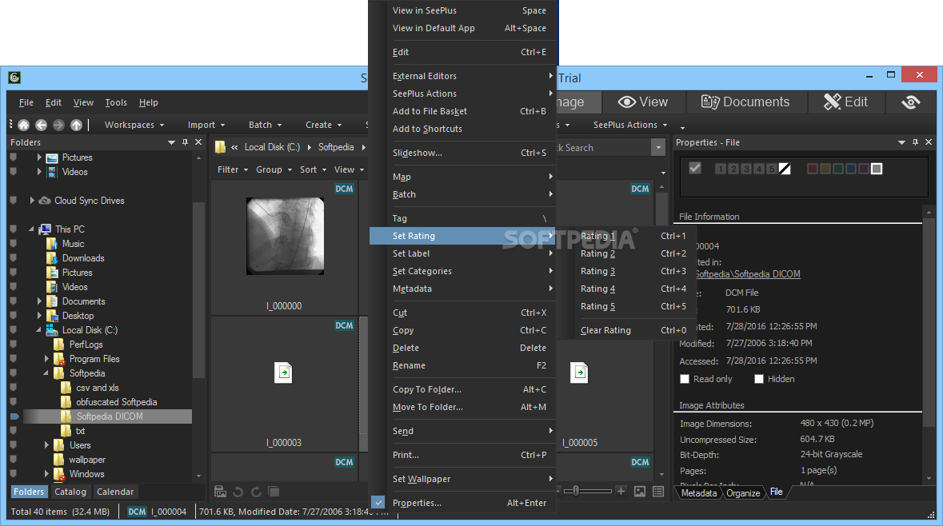Switch to Edit mode button
Screen dimensions: 943x526
point(845,102)
